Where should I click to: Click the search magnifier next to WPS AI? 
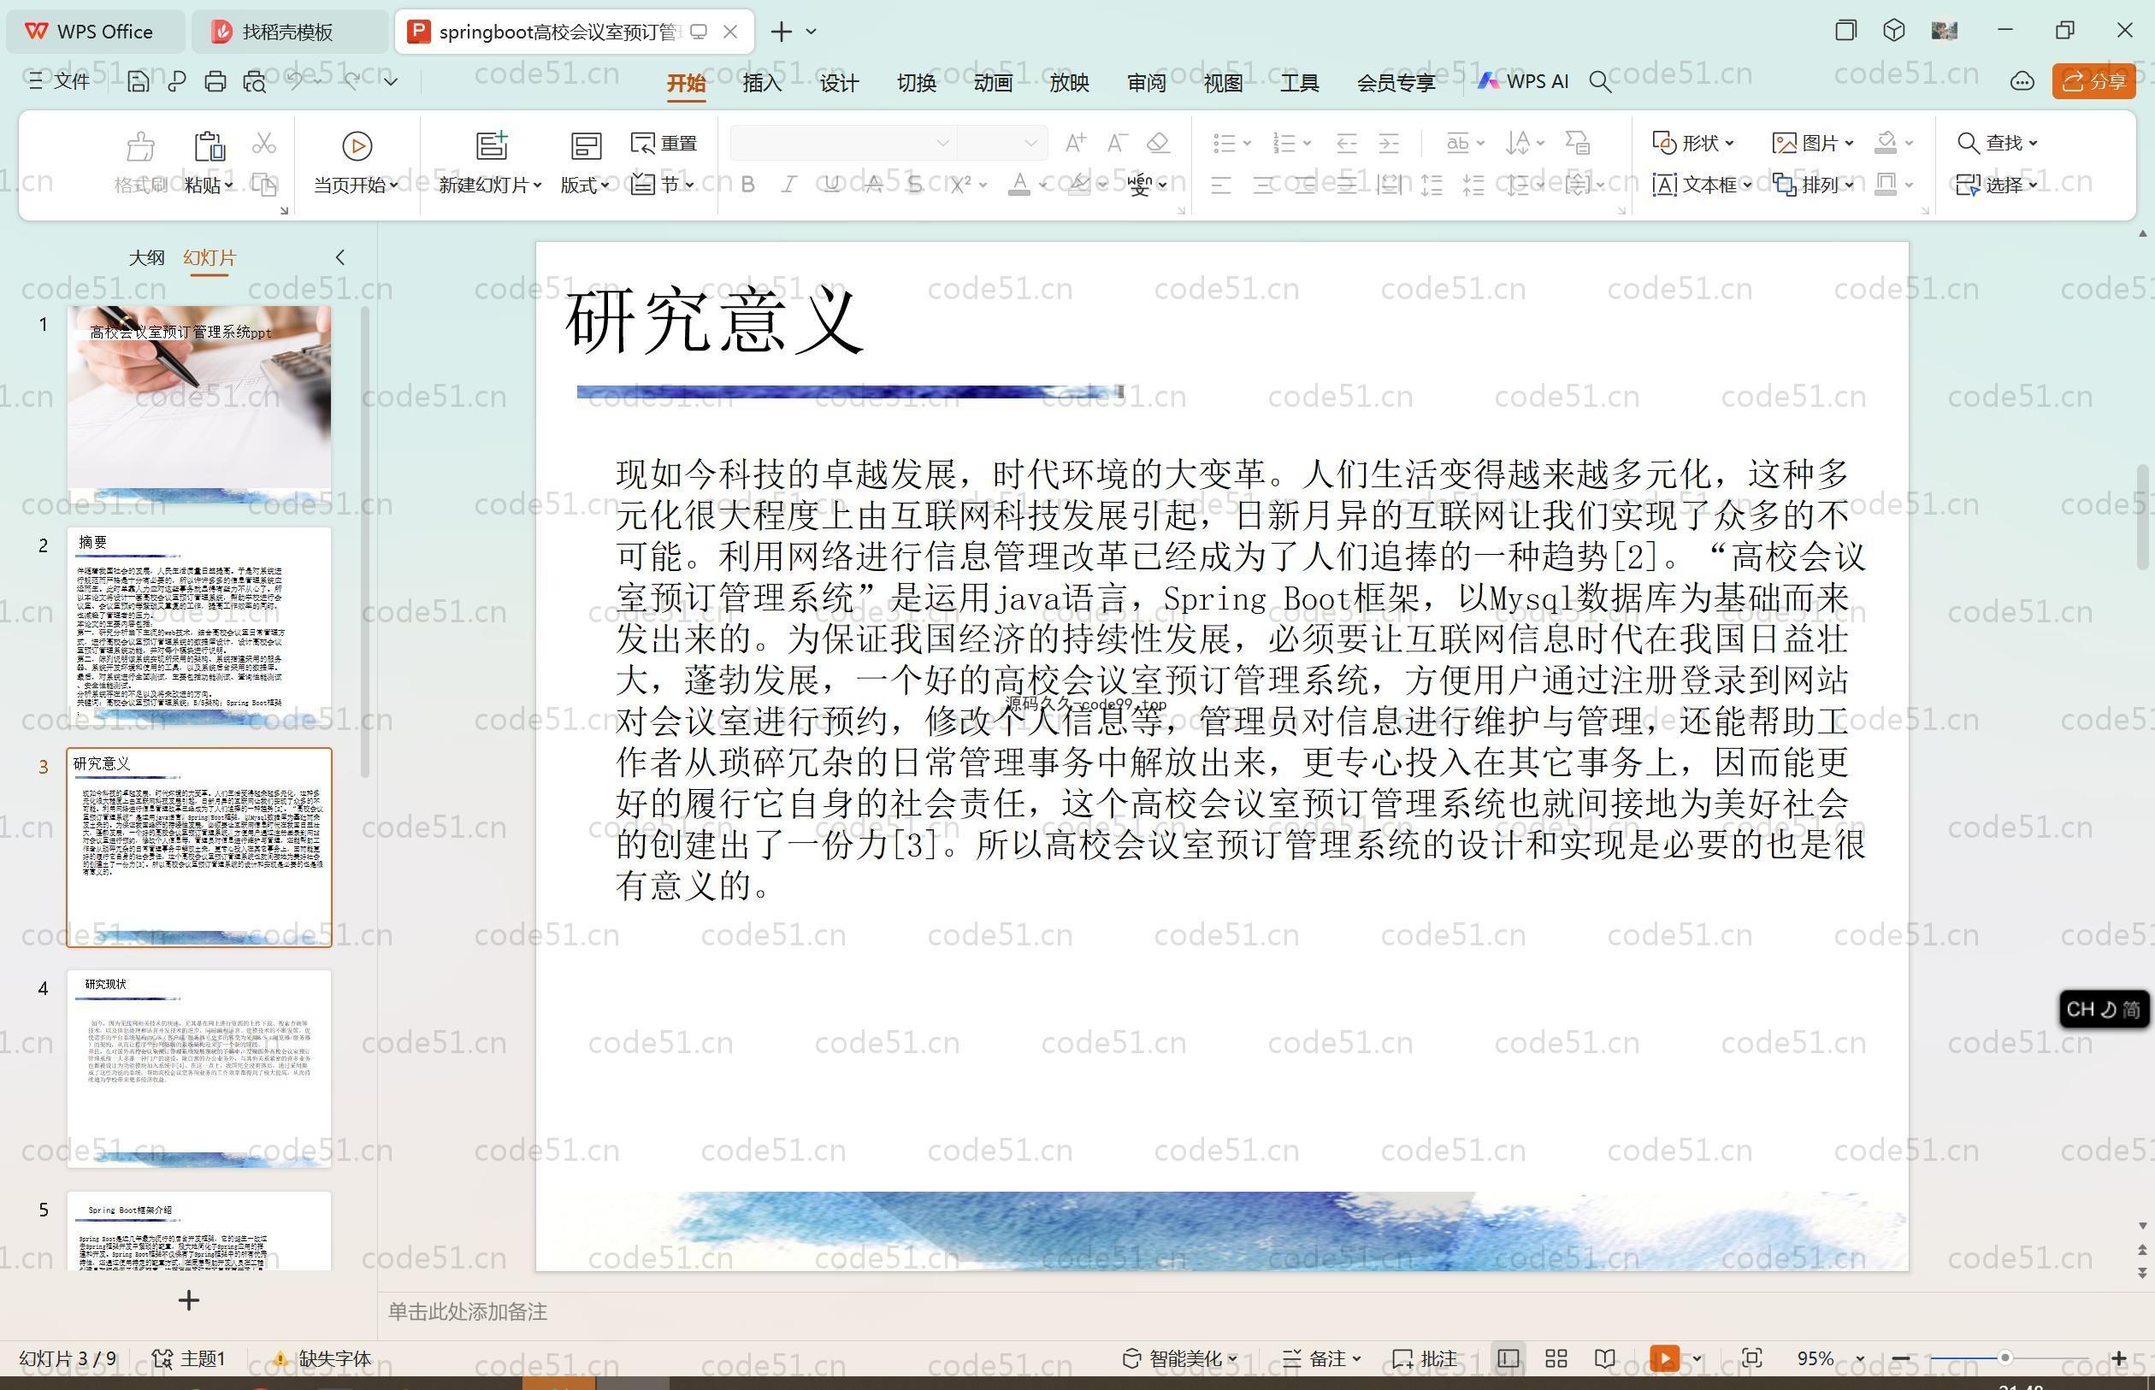coord(1600,81)
